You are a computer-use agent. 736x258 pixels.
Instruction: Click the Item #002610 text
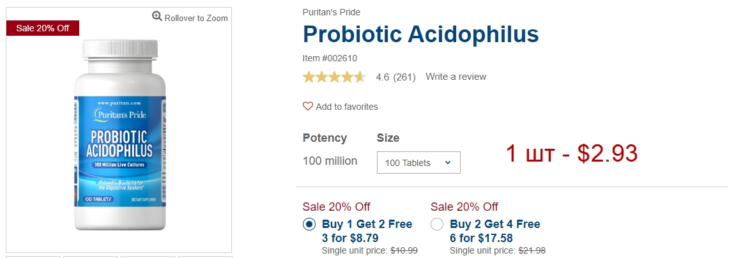330,59
